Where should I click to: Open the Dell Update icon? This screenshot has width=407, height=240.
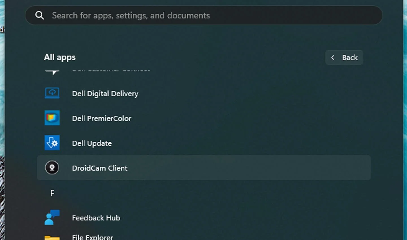[x=52, y=143]
